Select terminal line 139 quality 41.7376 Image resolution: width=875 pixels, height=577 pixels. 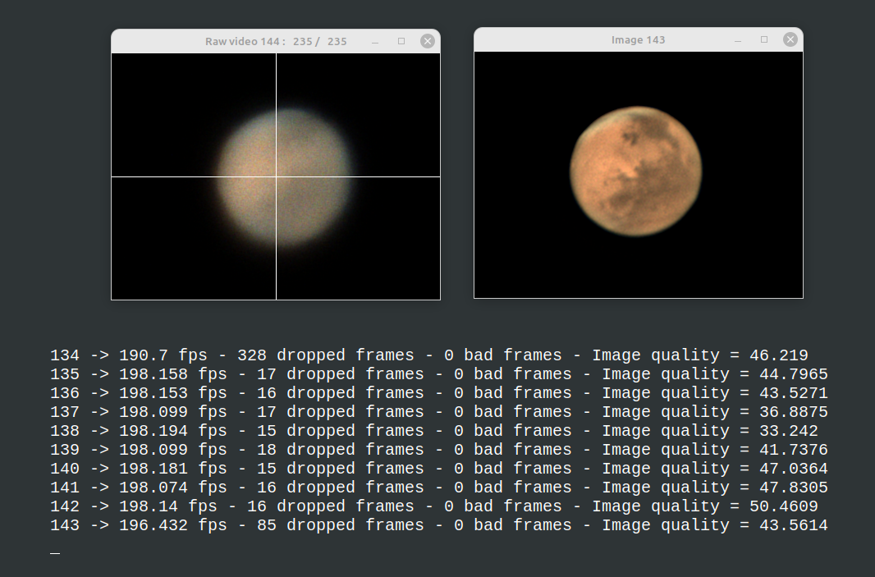tap(439, 450)
